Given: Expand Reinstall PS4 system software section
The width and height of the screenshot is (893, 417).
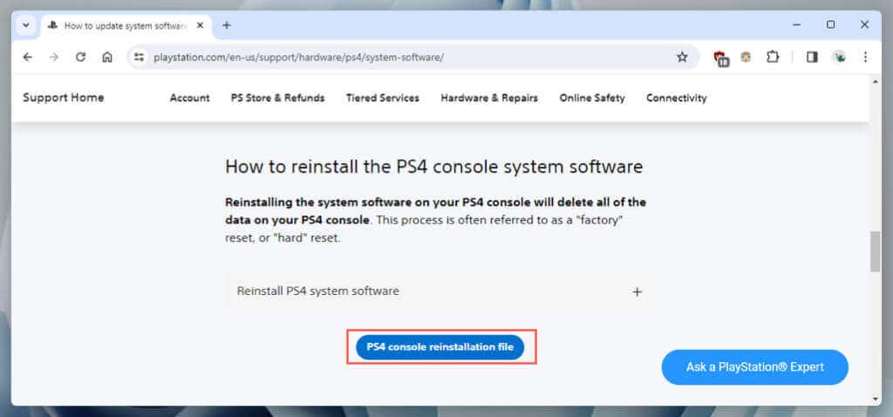Looking at the screenshot, I should [637, 291].
